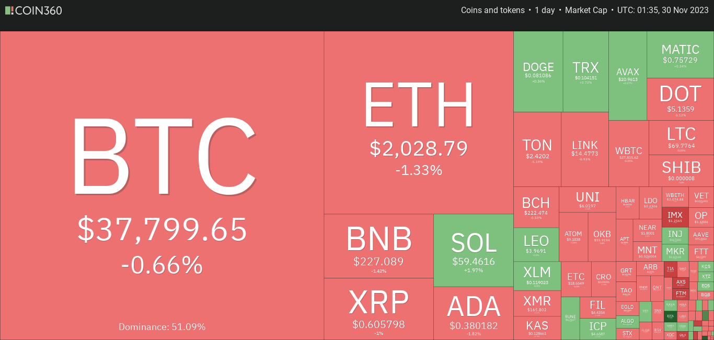Screen dimensions: 714x340
Task: Select the DOT tile
Action: [680, 99]
